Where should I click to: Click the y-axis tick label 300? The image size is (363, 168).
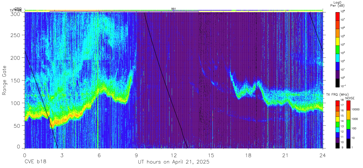(x=16, y=14)
